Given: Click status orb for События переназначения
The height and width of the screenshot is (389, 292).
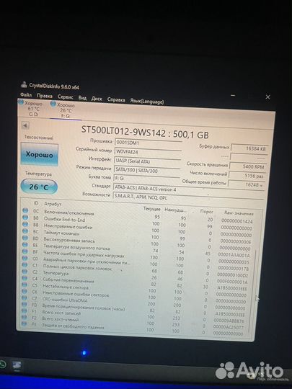Looking at the screenshot, I should [25, 278].
